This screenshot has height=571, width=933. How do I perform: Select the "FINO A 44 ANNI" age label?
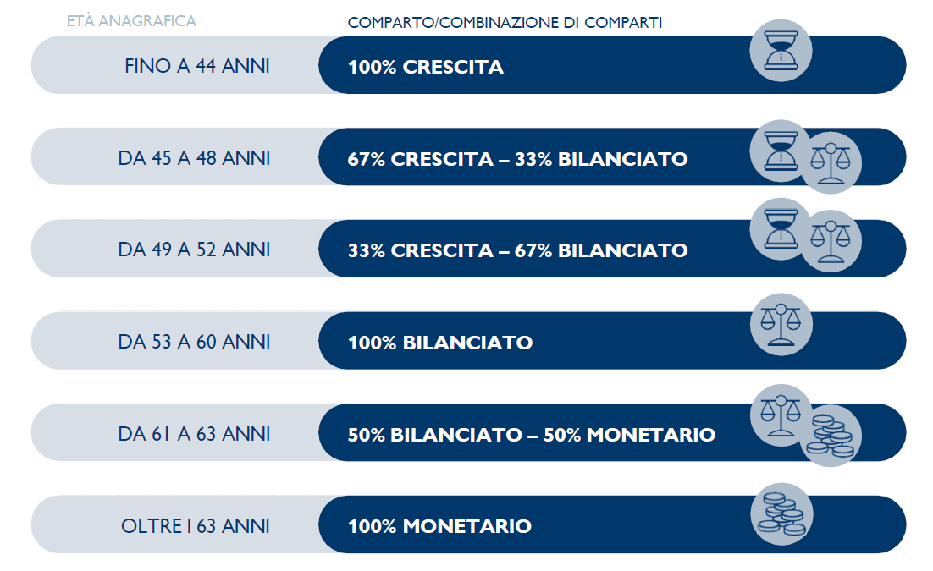(197, 66)
